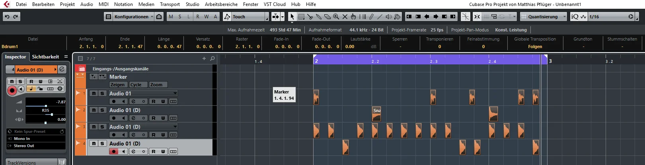Open MIDI menu

(x=103, y=4)
